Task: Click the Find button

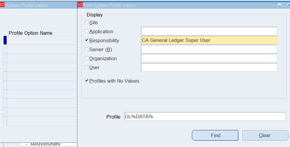Action: point(215,135)
